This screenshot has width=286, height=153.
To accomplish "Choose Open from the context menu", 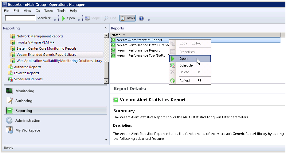I will (183, 59).
